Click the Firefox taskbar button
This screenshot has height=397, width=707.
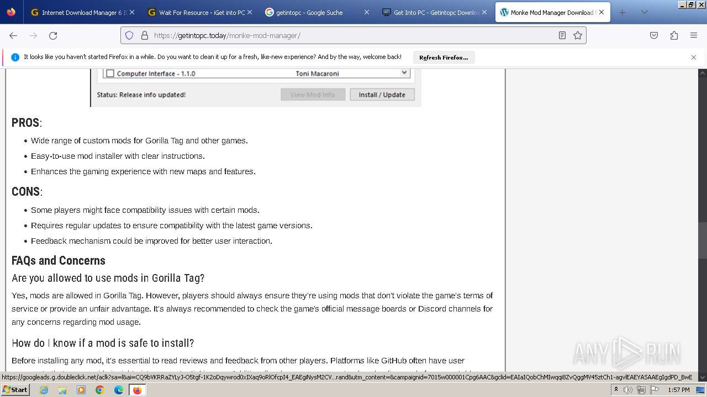pos(137,390)
